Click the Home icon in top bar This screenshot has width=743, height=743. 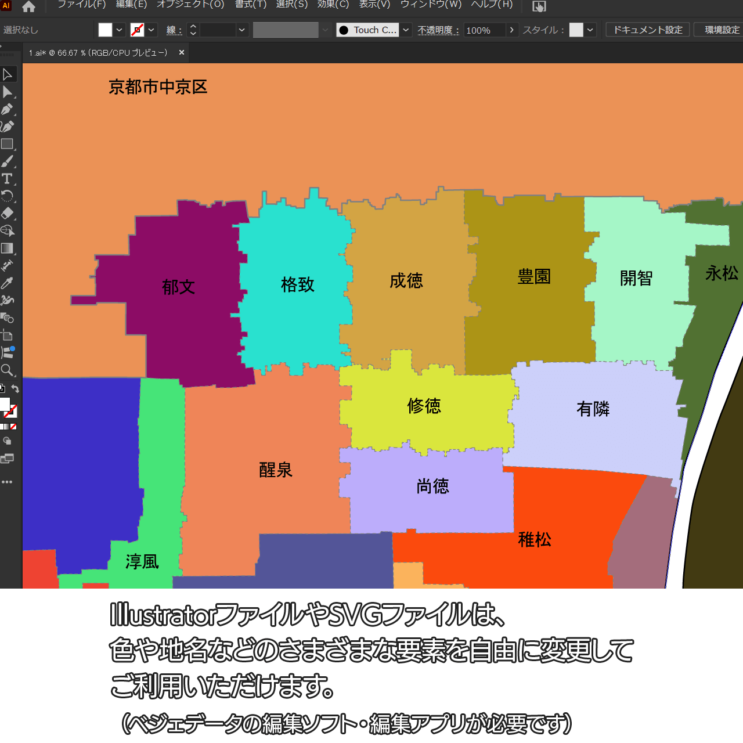click(28, 7)
